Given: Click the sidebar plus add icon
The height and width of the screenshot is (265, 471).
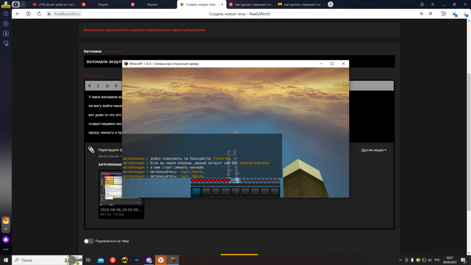Looking at the screenshot, I should (6, 229).
